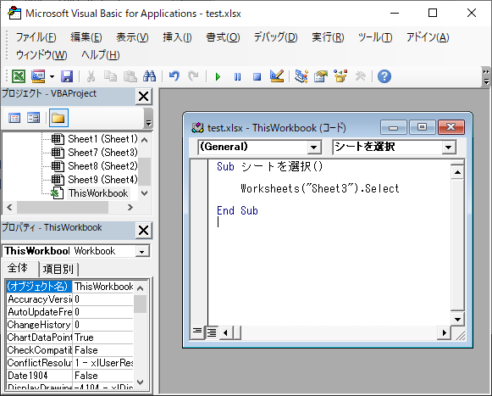Click the Cut scissors icon
The height and width of the screenshot is (396, 492).
pyautogui.click(x=91, y=76)
